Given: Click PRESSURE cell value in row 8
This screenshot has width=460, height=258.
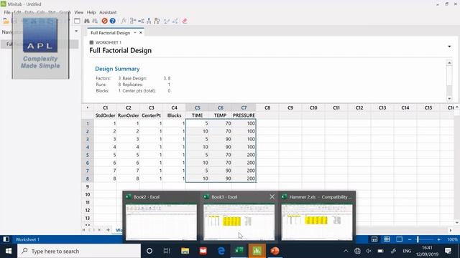Looking at the screenshot, I should pos(244,178).
